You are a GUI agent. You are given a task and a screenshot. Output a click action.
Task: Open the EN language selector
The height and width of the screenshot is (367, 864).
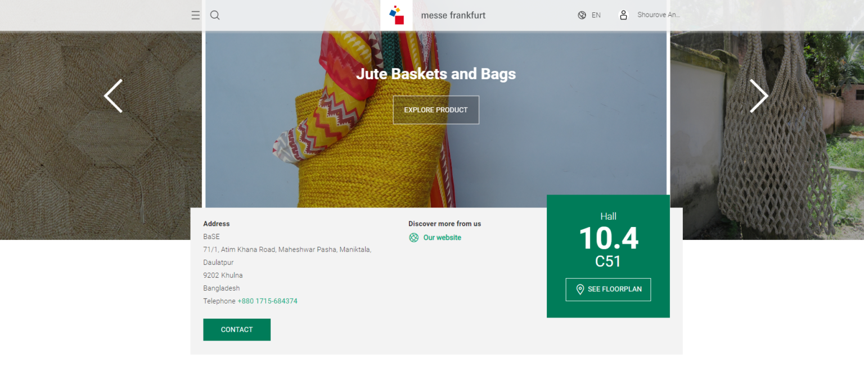(x=596, y=15)
